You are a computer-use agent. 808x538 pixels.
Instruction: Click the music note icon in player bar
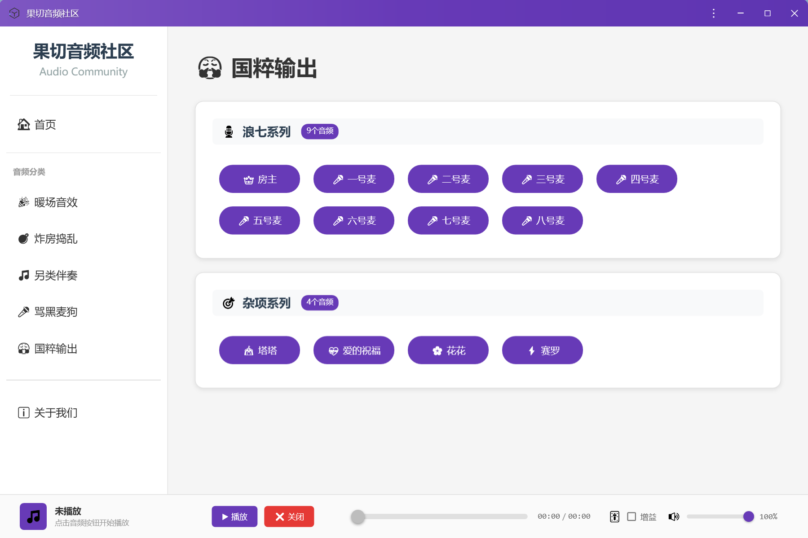click(x=33, y=516)
